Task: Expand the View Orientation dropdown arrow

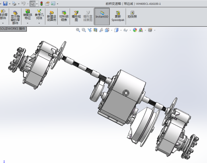Action: 111,30
